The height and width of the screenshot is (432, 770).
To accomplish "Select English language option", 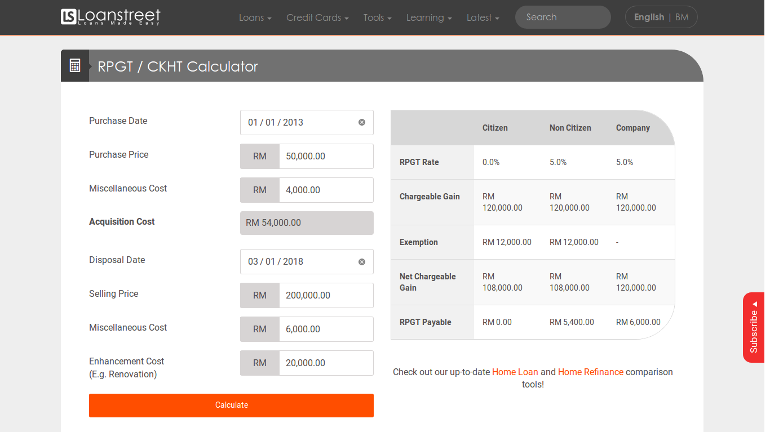I will point(649,17).
